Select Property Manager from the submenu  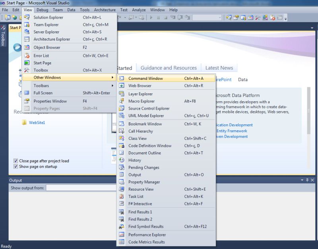(166, 182)
